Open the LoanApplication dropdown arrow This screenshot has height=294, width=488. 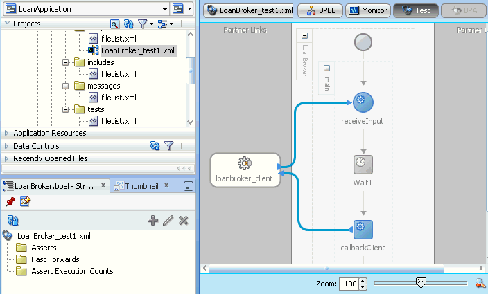[165, 9]
